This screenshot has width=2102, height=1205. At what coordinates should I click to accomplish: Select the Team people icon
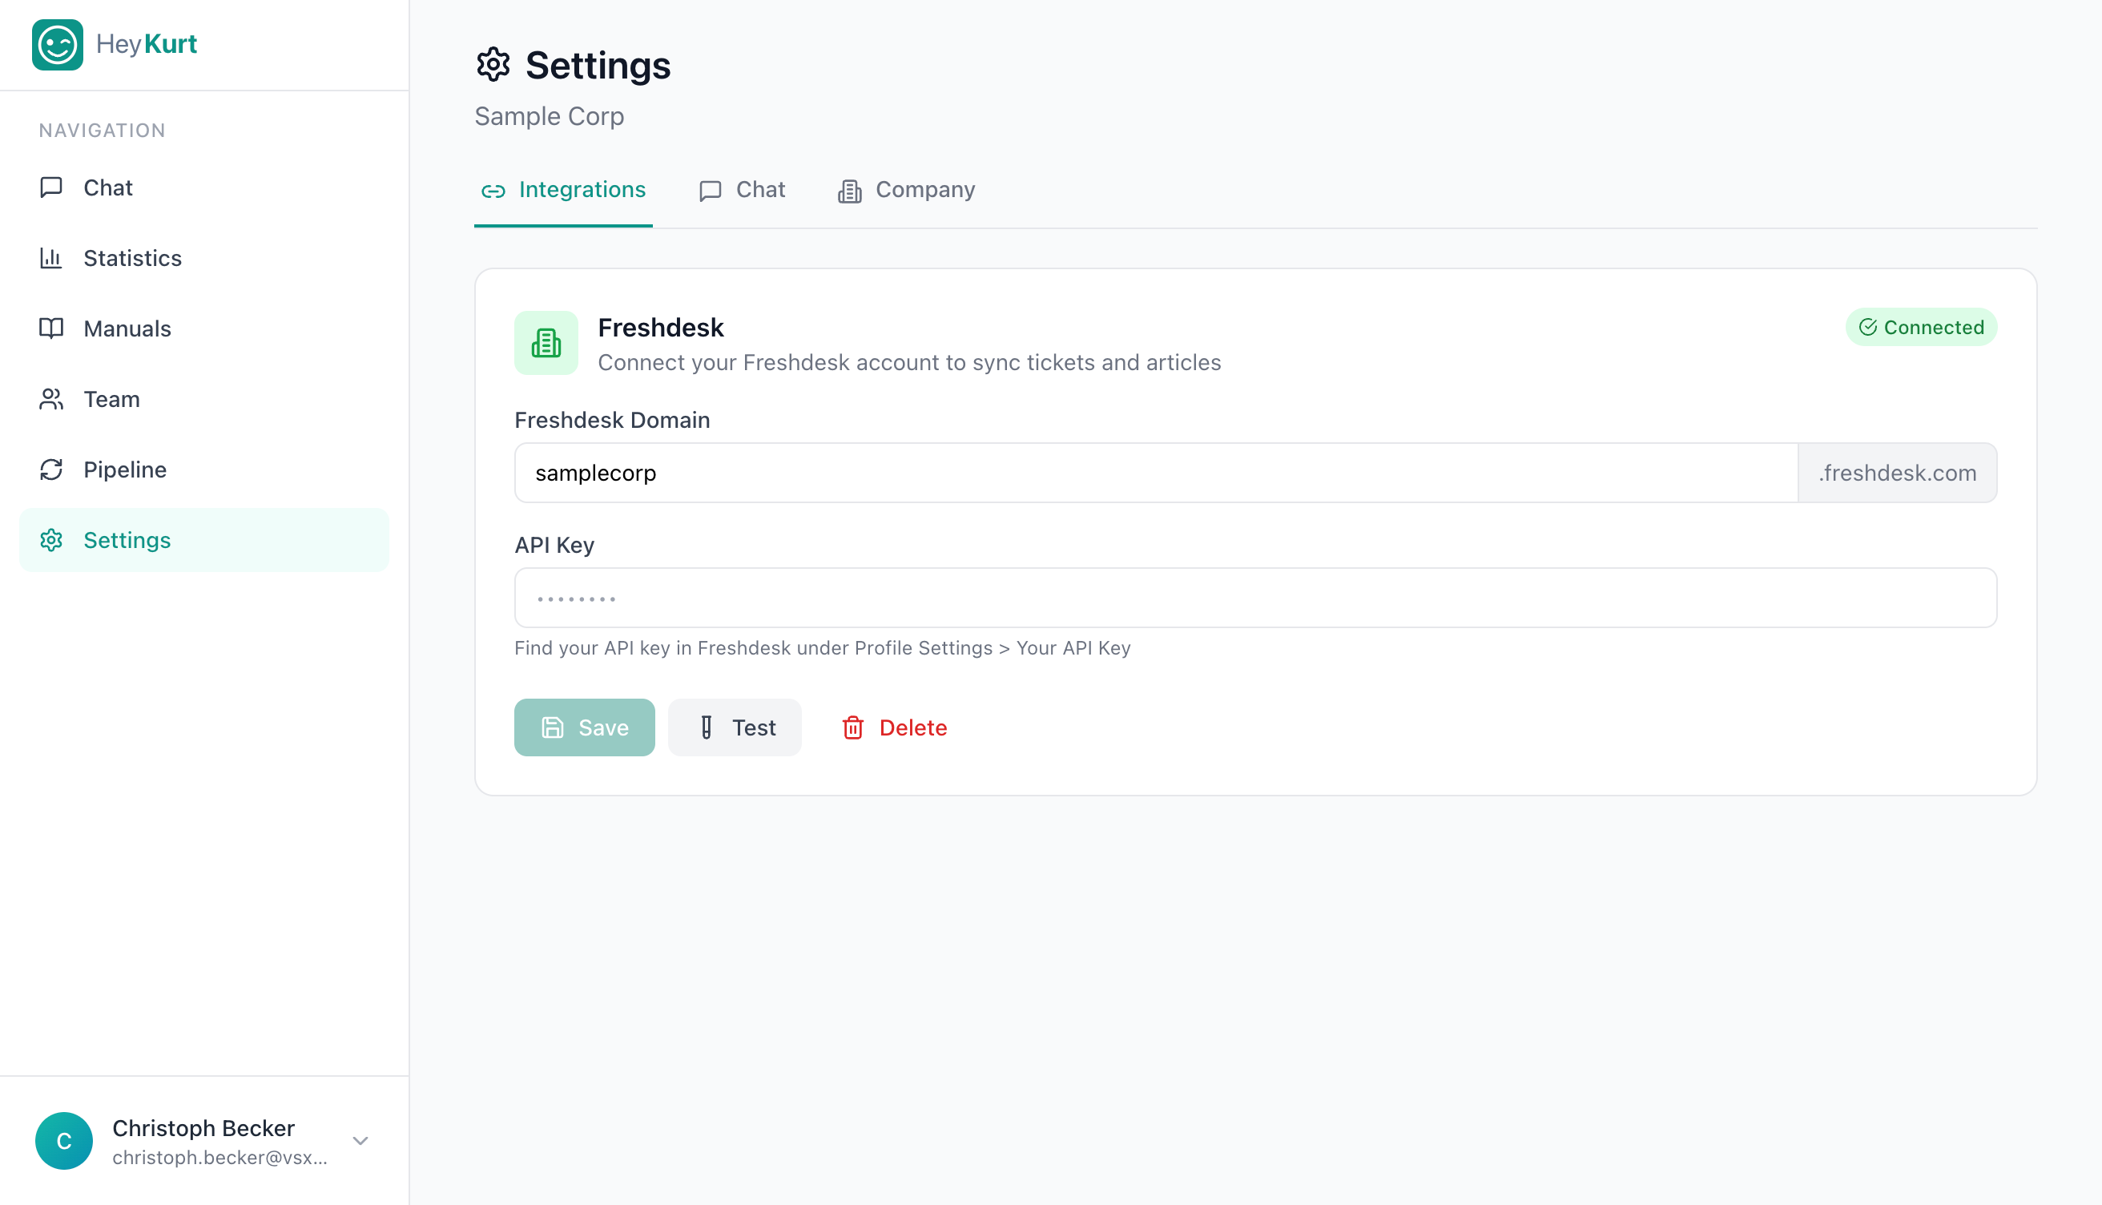point(51,399)
